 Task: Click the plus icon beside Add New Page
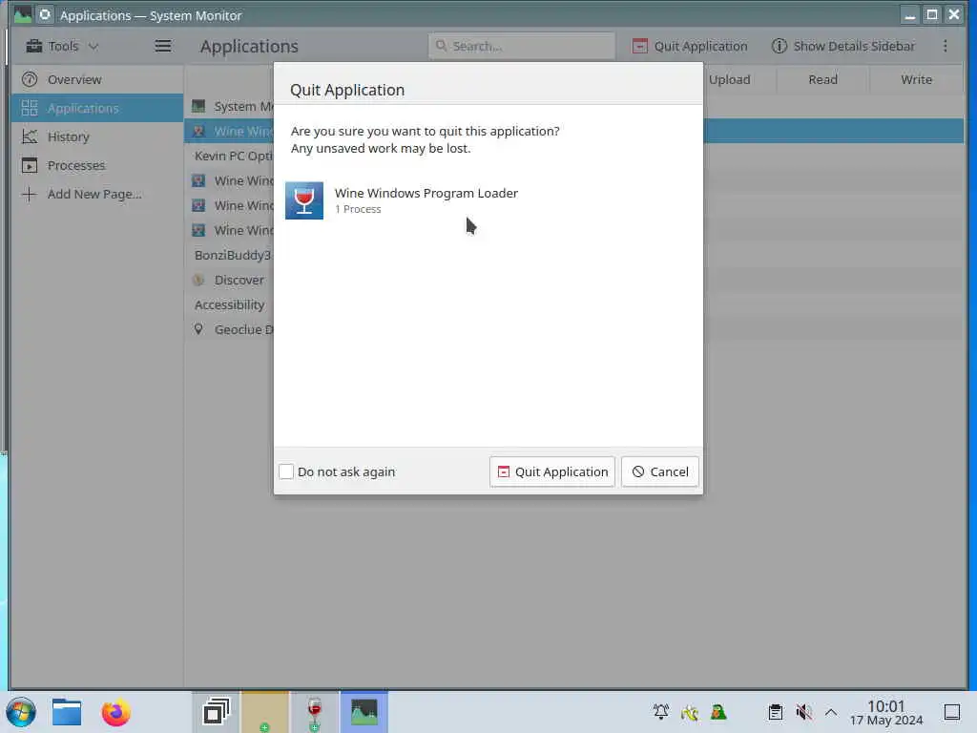tap(30, 194)
